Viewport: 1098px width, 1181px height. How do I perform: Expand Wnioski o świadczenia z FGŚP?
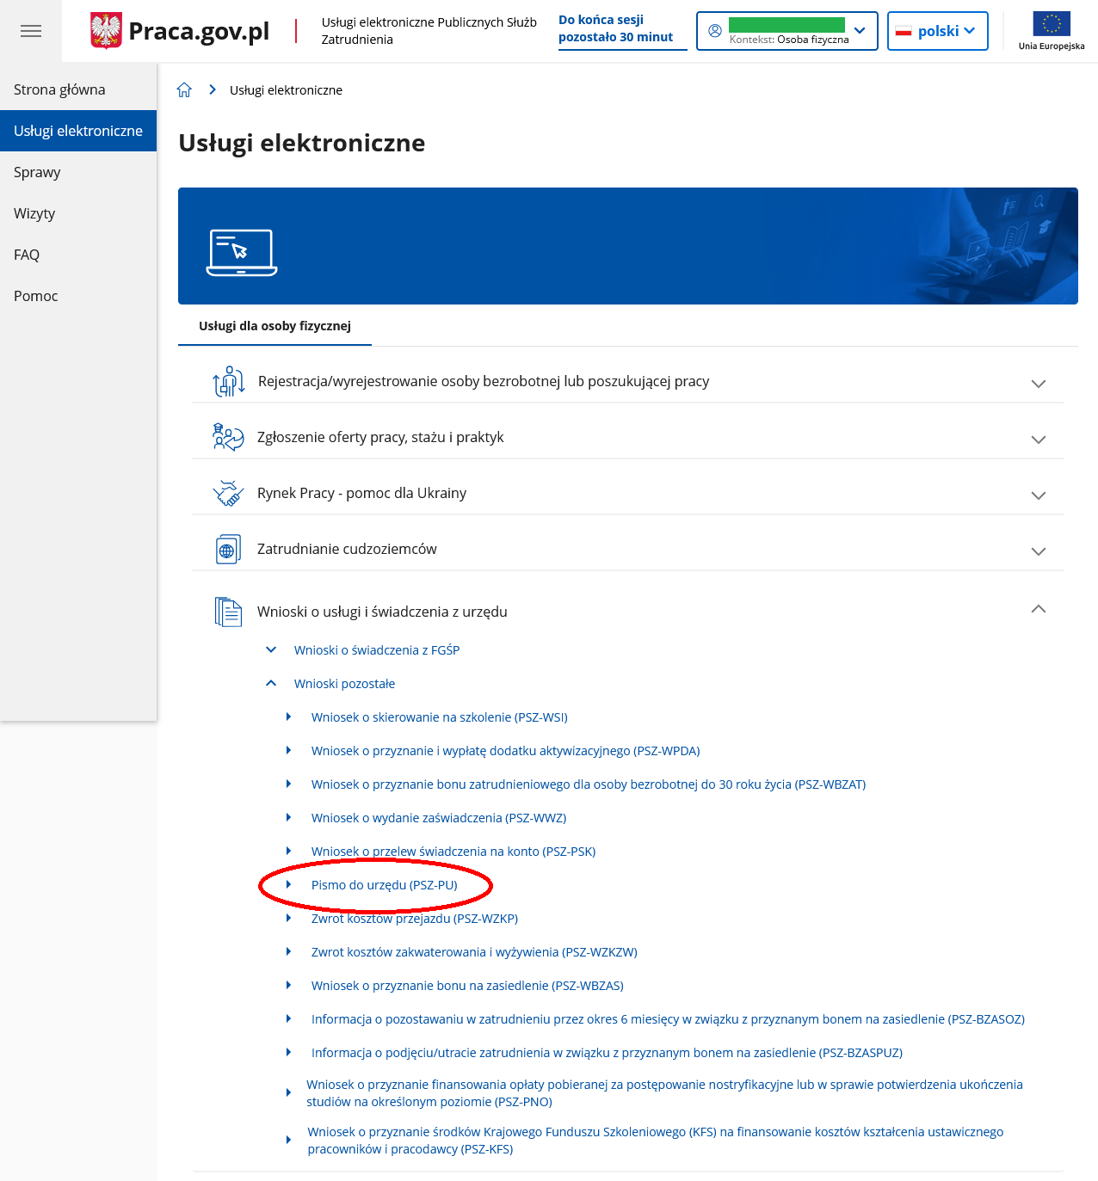coord(376,650)
